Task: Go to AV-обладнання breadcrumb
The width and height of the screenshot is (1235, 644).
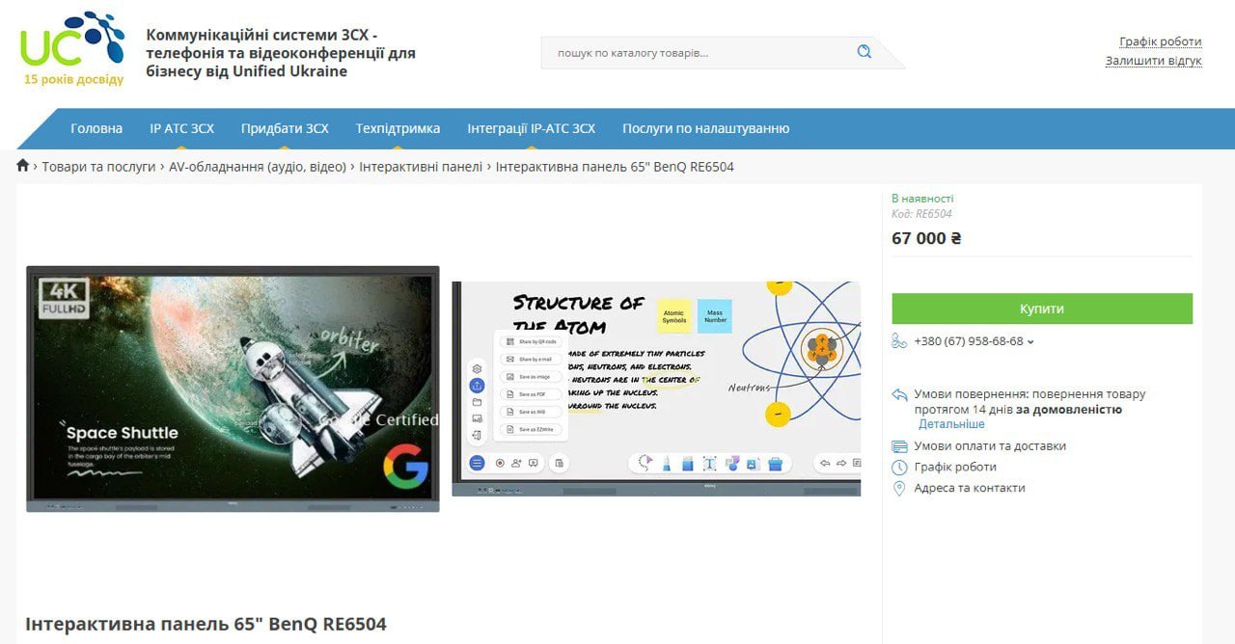Action: 258,167
